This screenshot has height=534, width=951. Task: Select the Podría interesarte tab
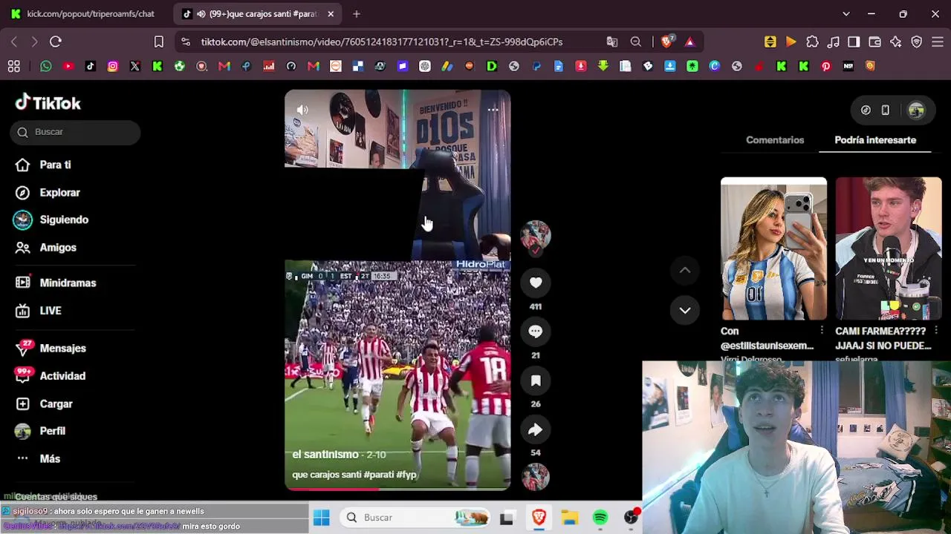tap(875, 139)
